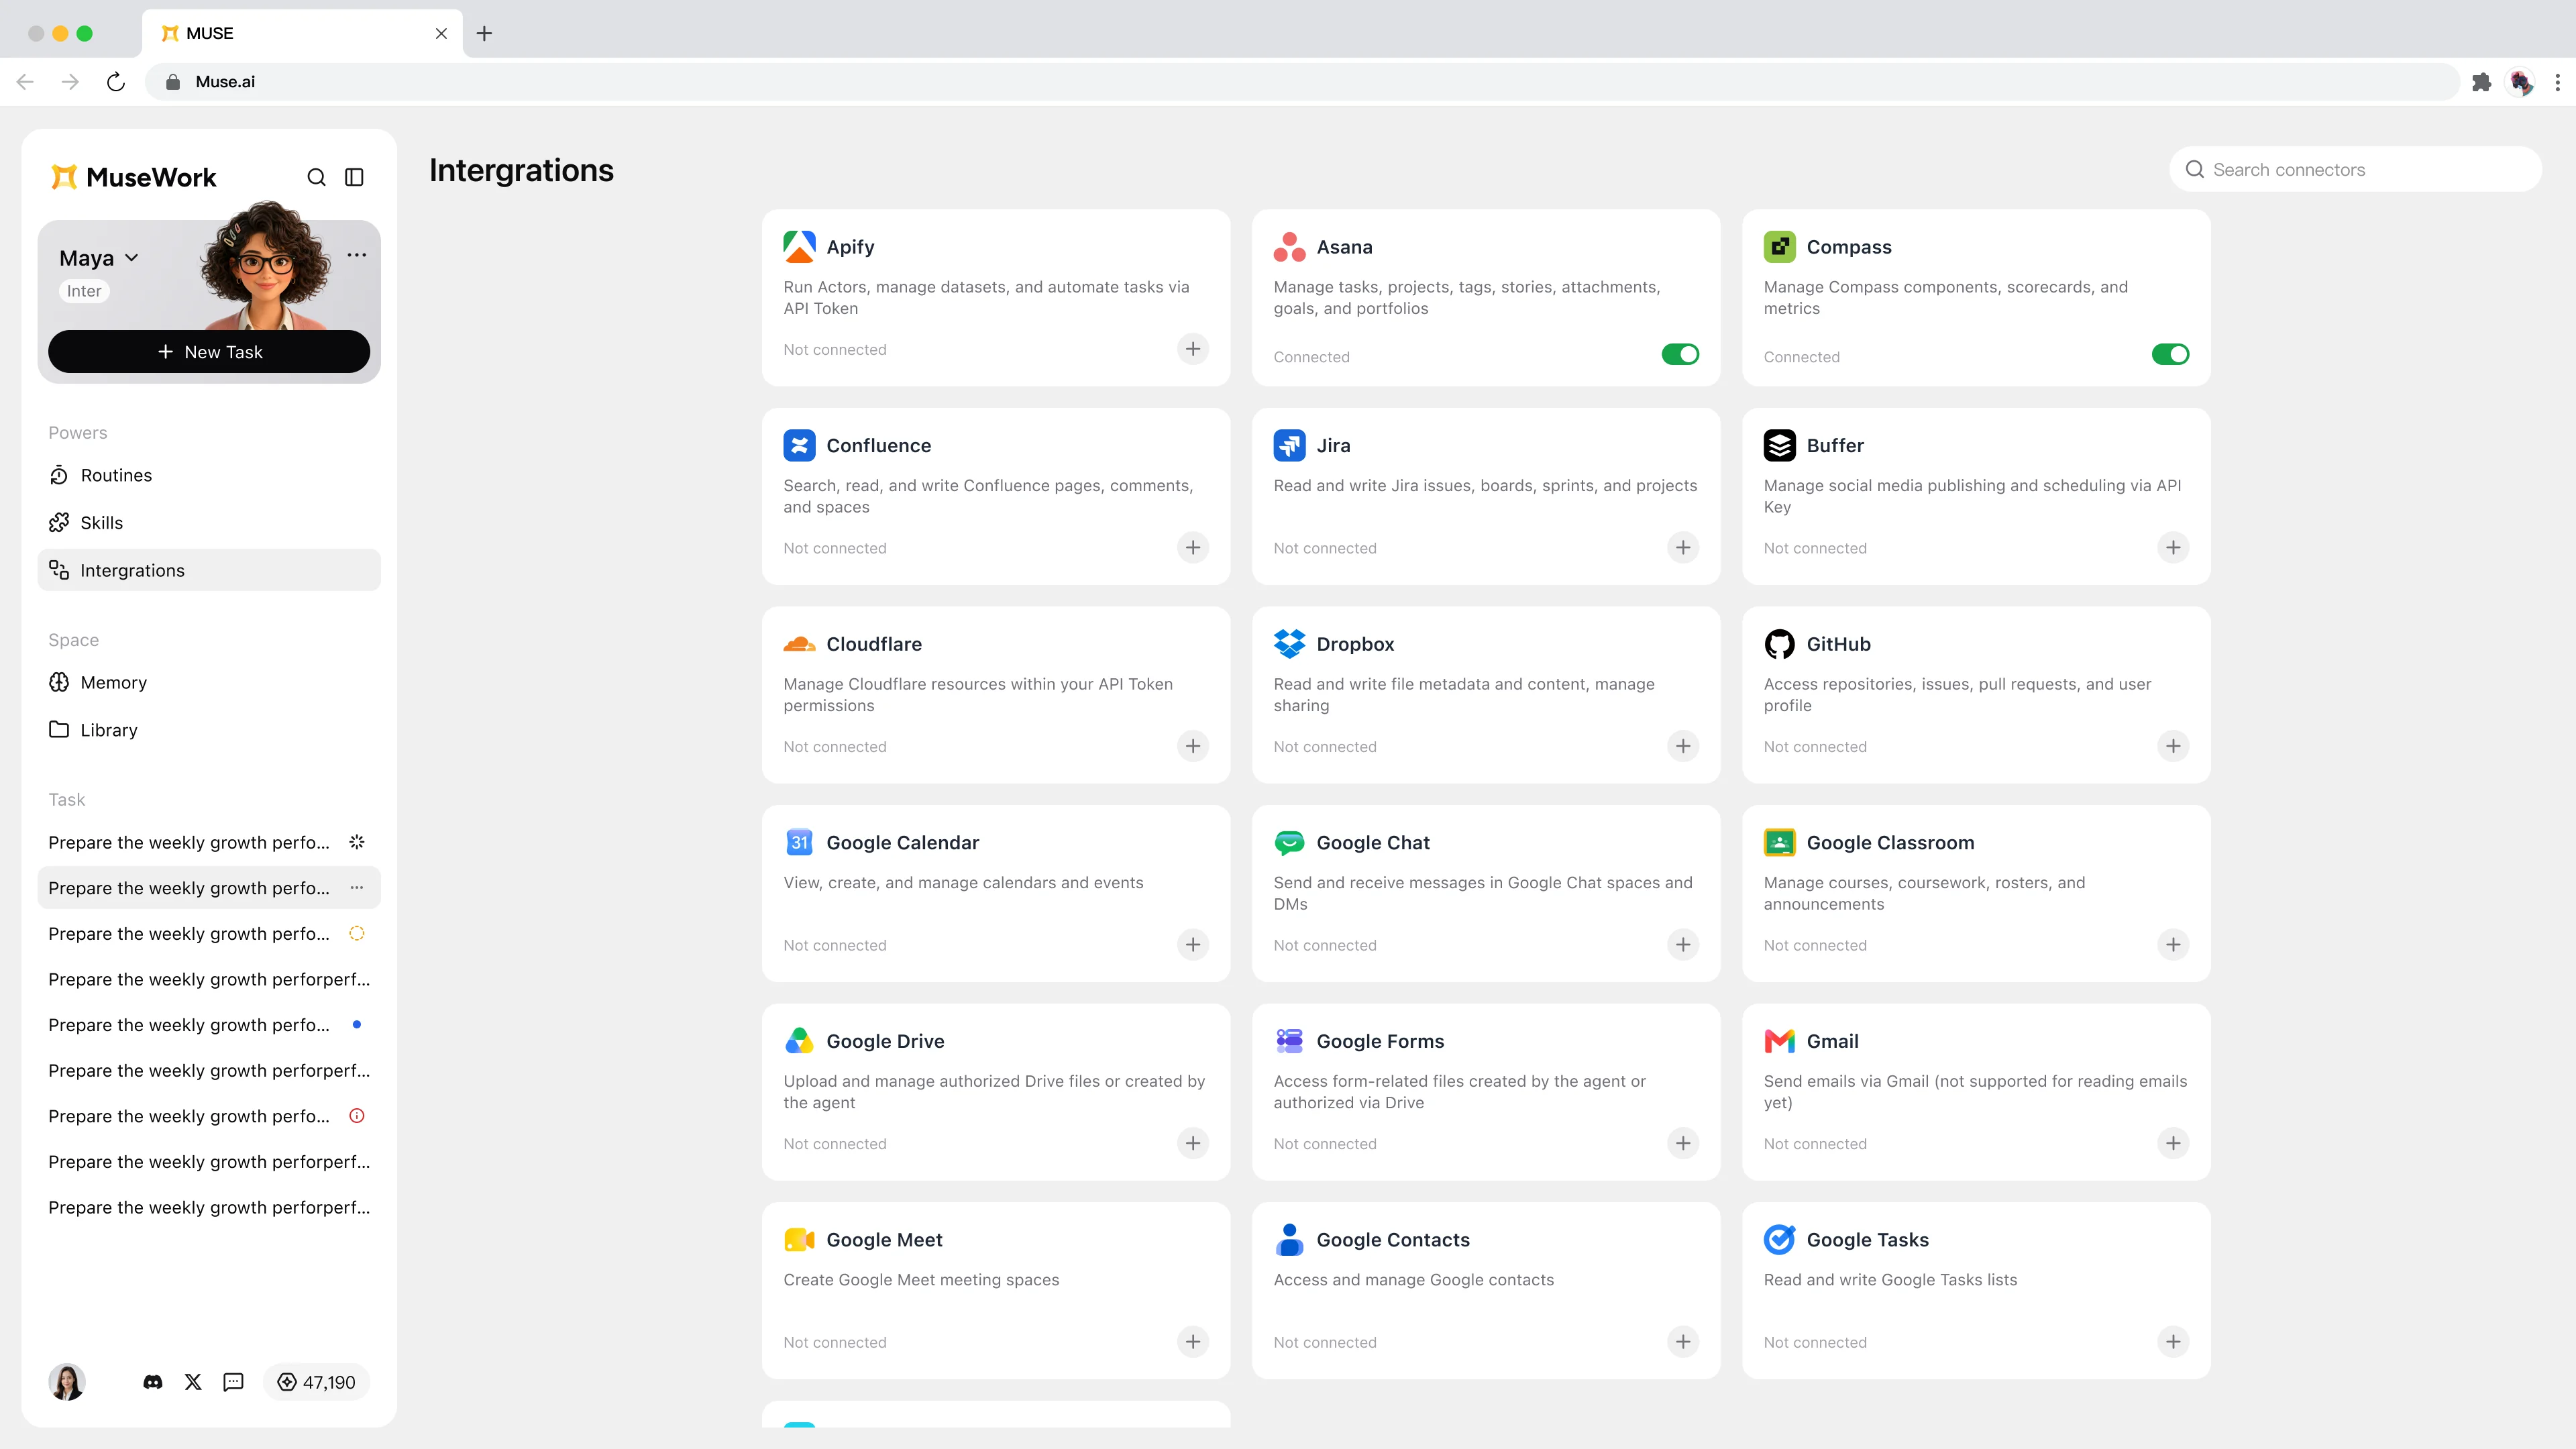This screenshot has height=1449, width=2576.
Task: Open the task with orange dashed circle
Action: [209, 934]
